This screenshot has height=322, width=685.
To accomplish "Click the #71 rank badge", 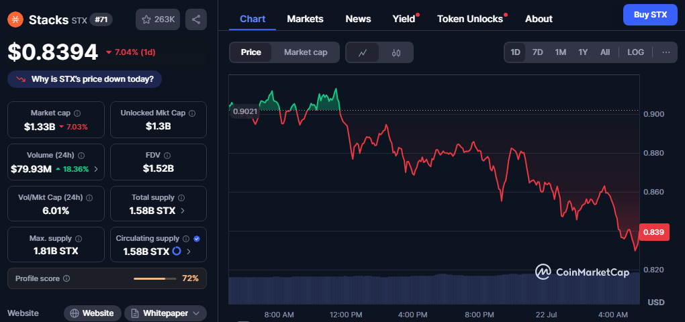I will tap(101, 19).
